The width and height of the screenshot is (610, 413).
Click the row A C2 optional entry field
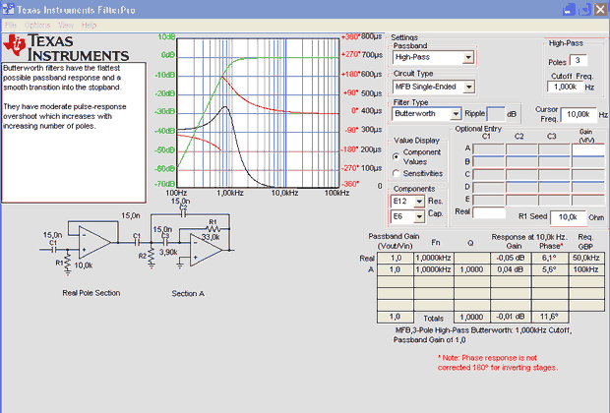[521, 149]
